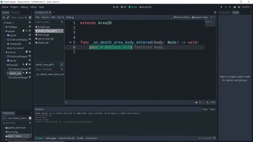Click the code minimap preview
This screenshot has width=253, height=142.
[x=210, y=23]
